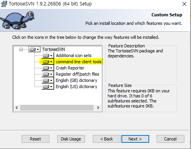This screenshot has height=149, width=191.
Task: Select the 'Additional icon sets' label
Action: [x=73, y=55]
